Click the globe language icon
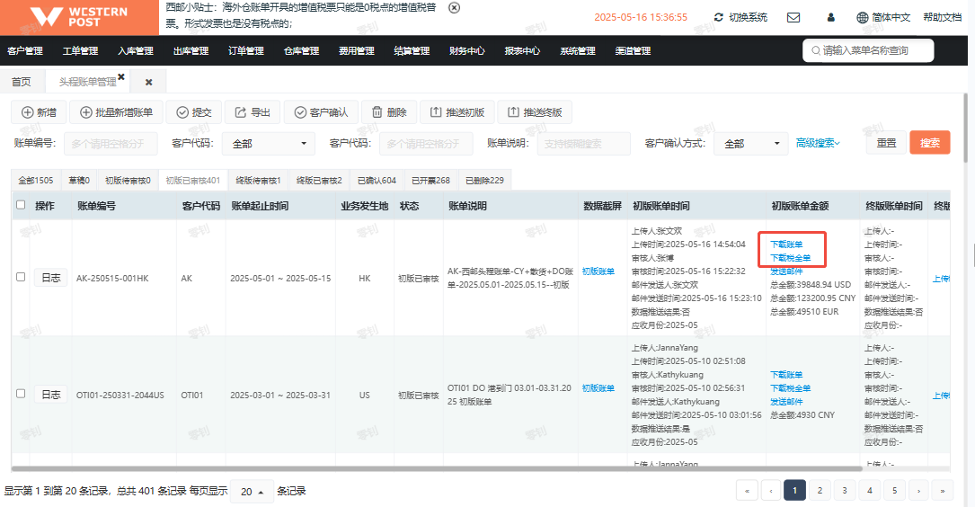Viewport: 975px width, 507px height. click(x=863, y=17)
